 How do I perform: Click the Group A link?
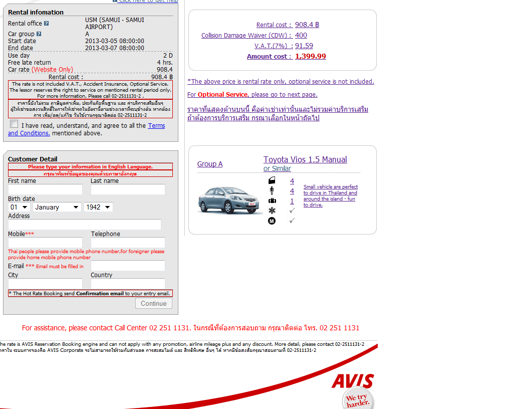tap(209, 164)
